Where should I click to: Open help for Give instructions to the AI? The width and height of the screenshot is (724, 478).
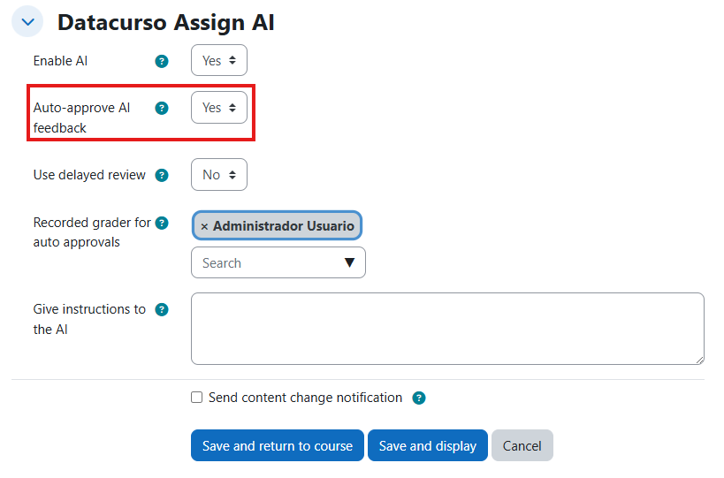[x=162, y=310]
